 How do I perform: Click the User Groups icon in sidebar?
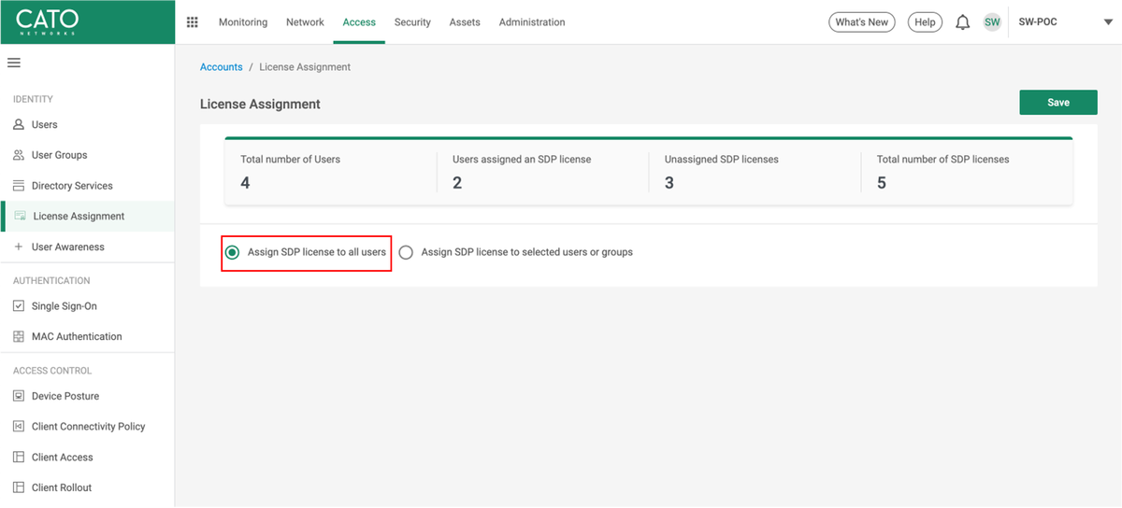coord(19,155)
